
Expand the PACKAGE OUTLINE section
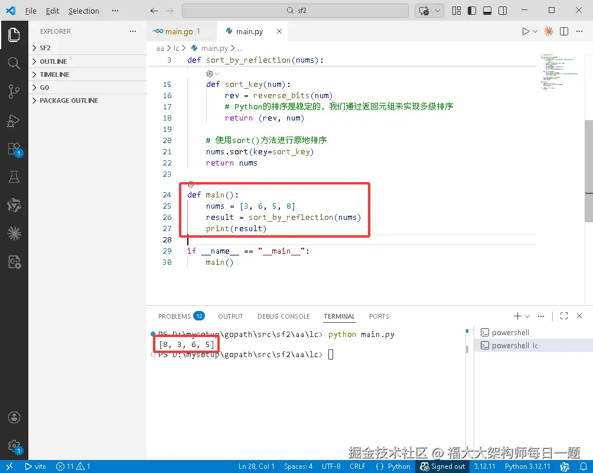(x=87, y=101)
